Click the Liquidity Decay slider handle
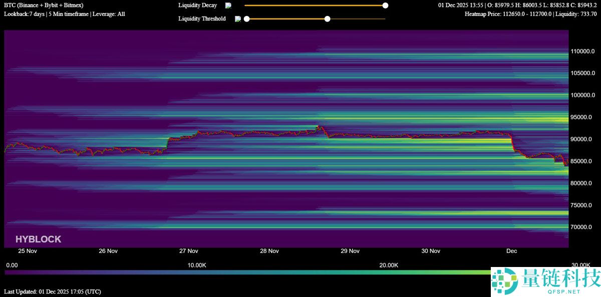 pos(385,5)
